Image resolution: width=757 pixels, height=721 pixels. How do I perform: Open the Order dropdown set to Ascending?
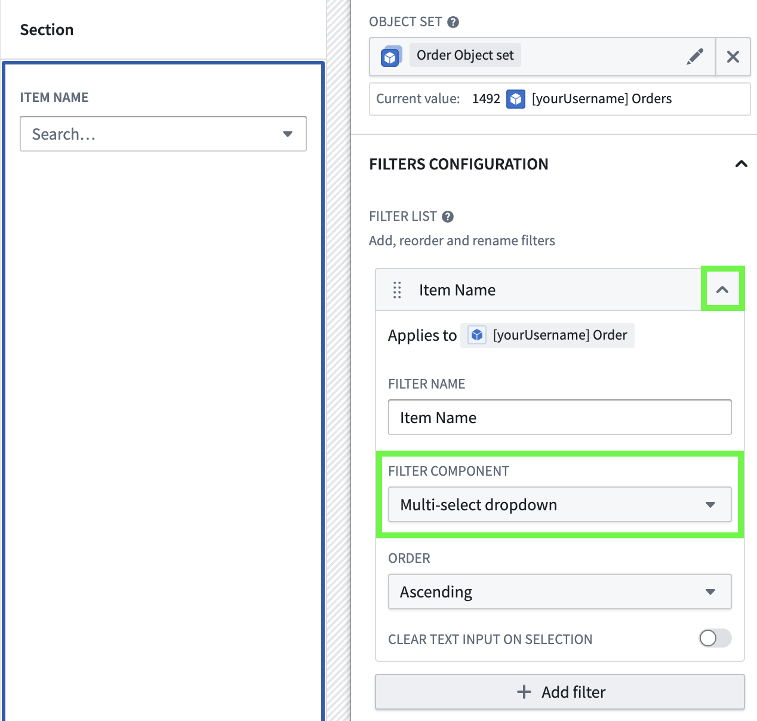[x=559, y=592]
